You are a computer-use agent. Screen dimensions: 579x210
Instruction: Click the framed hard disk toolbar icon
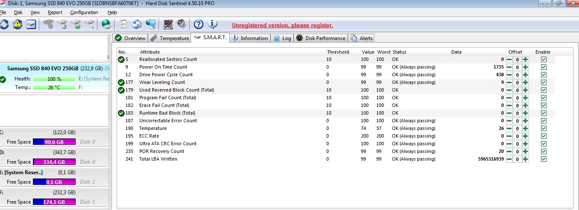point(31,24)
